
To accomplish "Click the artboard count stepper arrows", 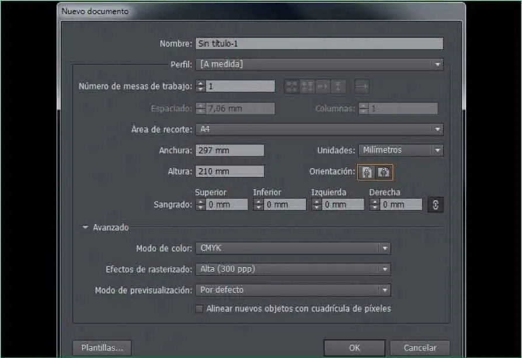I will click(200, 86).
